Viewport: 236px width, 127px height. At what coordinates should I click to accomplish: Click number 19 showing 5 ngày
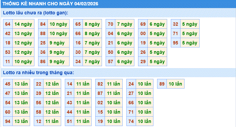143,43
